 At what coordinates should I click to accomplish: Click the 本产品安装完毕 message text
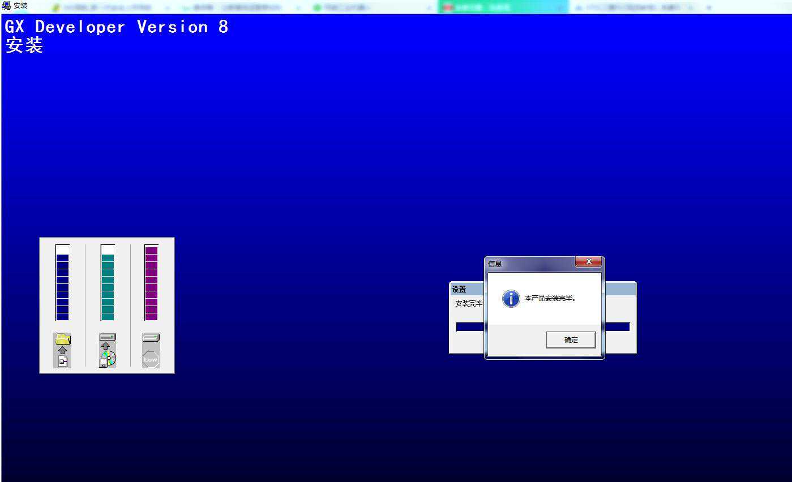point(550,298)
